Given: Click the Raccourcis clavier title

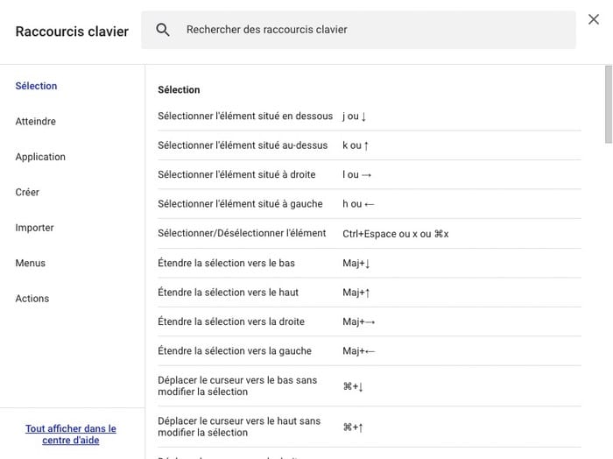Looking at the screenshot, I should [72, 32].
